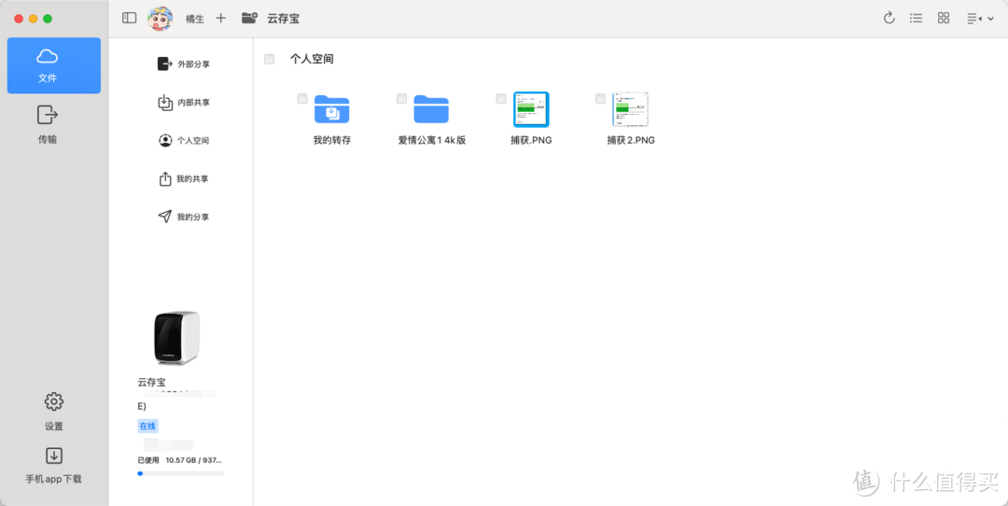Click the user avatar picture
The height and width of the screenshot is (506, 1008).
click(x=161, y=19)
